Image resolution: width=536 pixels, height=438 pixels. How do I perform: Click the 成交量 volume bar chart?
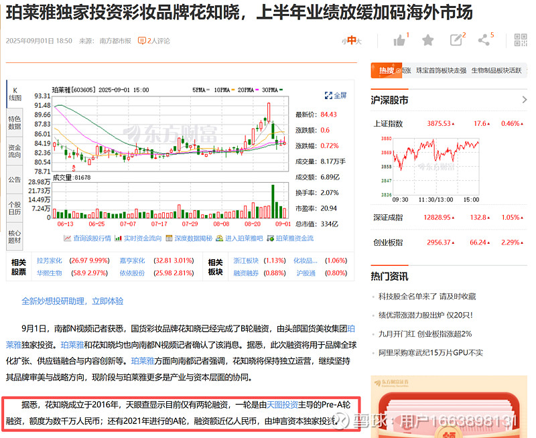pos(170,200)
